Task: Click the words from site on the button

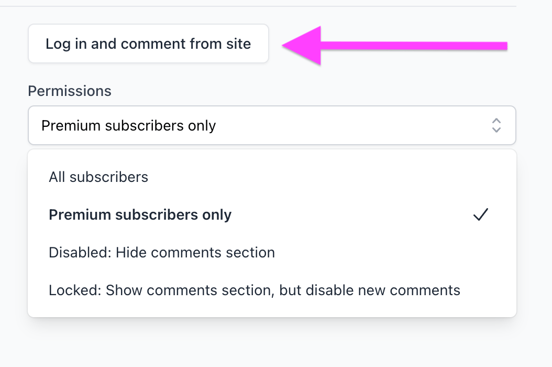Action: coord(220,44)
